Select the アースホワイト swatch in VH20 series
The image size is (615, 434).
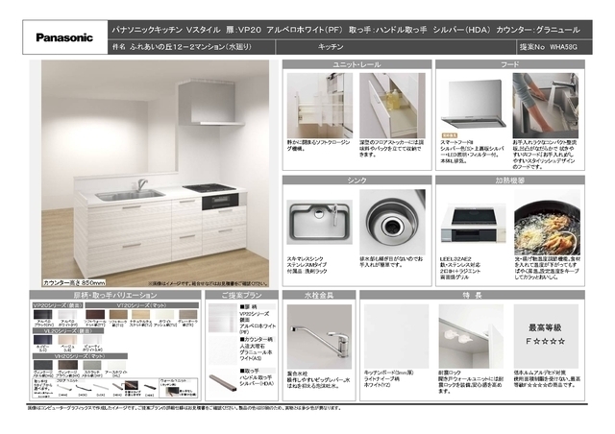116,365
